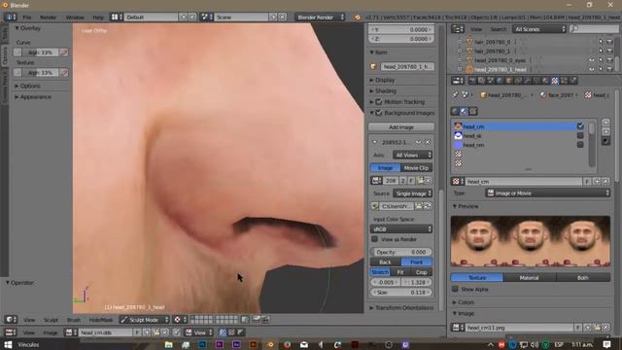Toggle the Background Images checkbox
This screenshot has height=350, width=622.
pyautogui.click(x=379, y=113)
